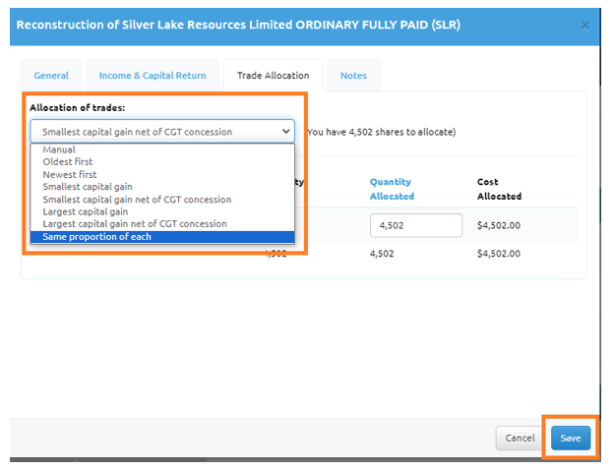Select Largest capital gain net of CGT concession

134,224
